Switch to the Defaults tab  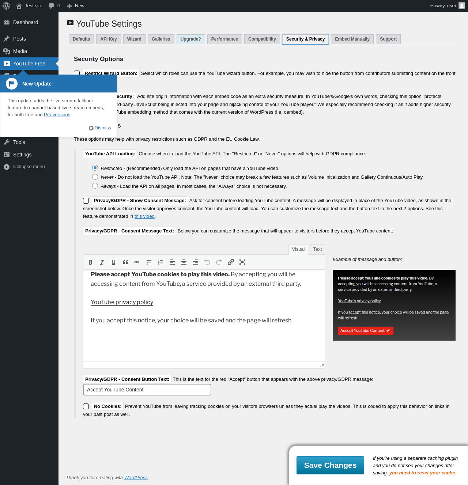pyautogui.click(x=81, y=39)
